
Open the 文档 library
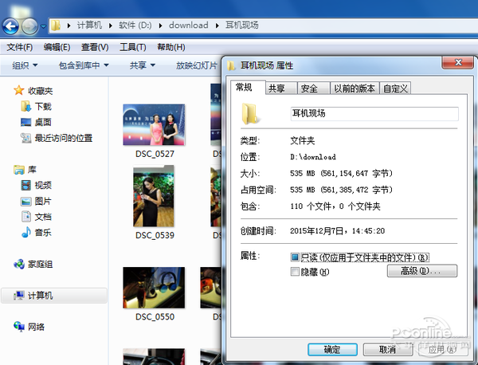(37, 217)
